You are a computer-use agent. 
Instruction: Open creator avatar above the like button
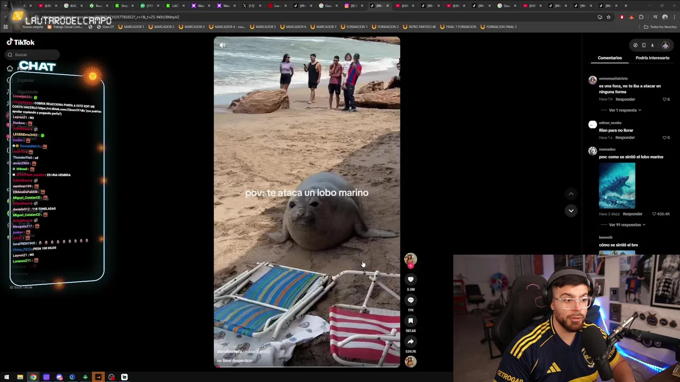click(410, 259)
